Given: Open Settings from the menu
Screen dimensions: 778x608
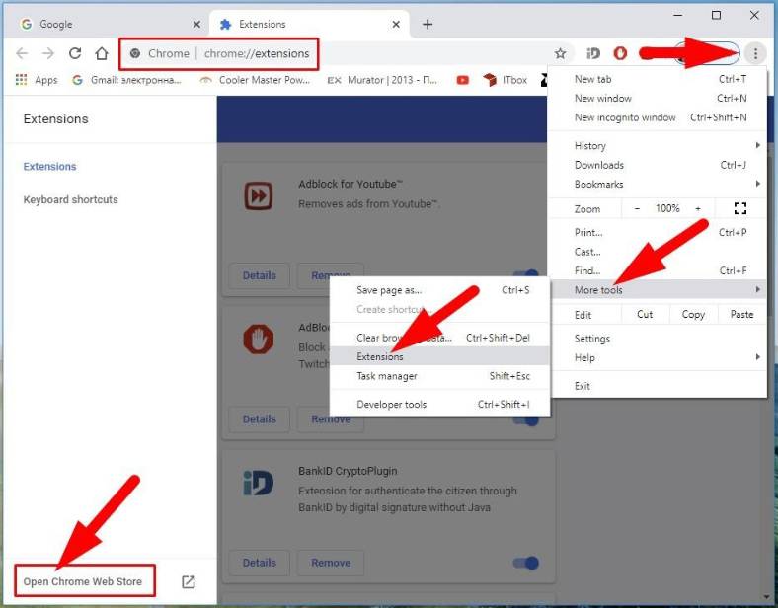Looking at the screenshot, I should coord(658,339).
